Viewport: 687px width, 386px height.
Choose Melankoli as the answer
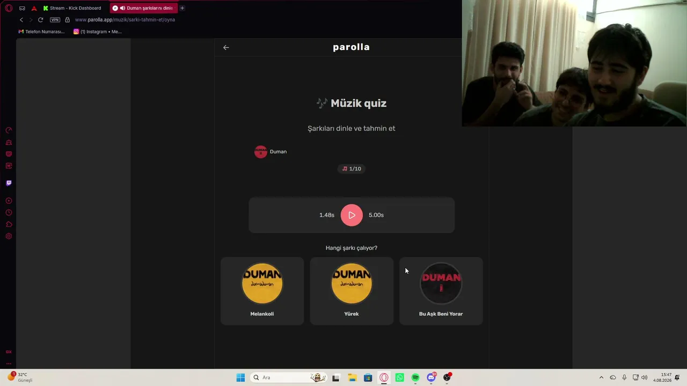[262, 291]
